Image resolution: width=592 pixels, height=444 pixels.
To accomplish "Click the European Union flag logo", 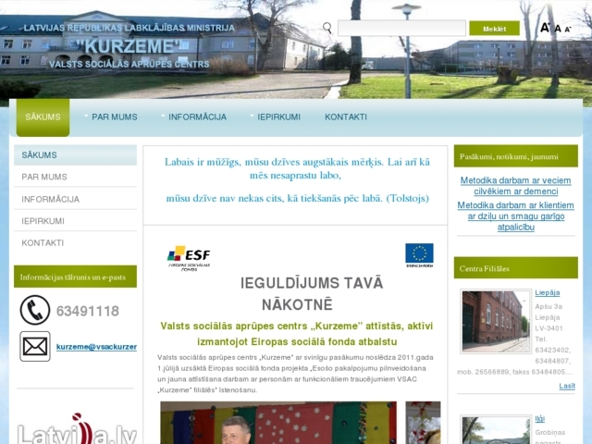I will point(419,255).
